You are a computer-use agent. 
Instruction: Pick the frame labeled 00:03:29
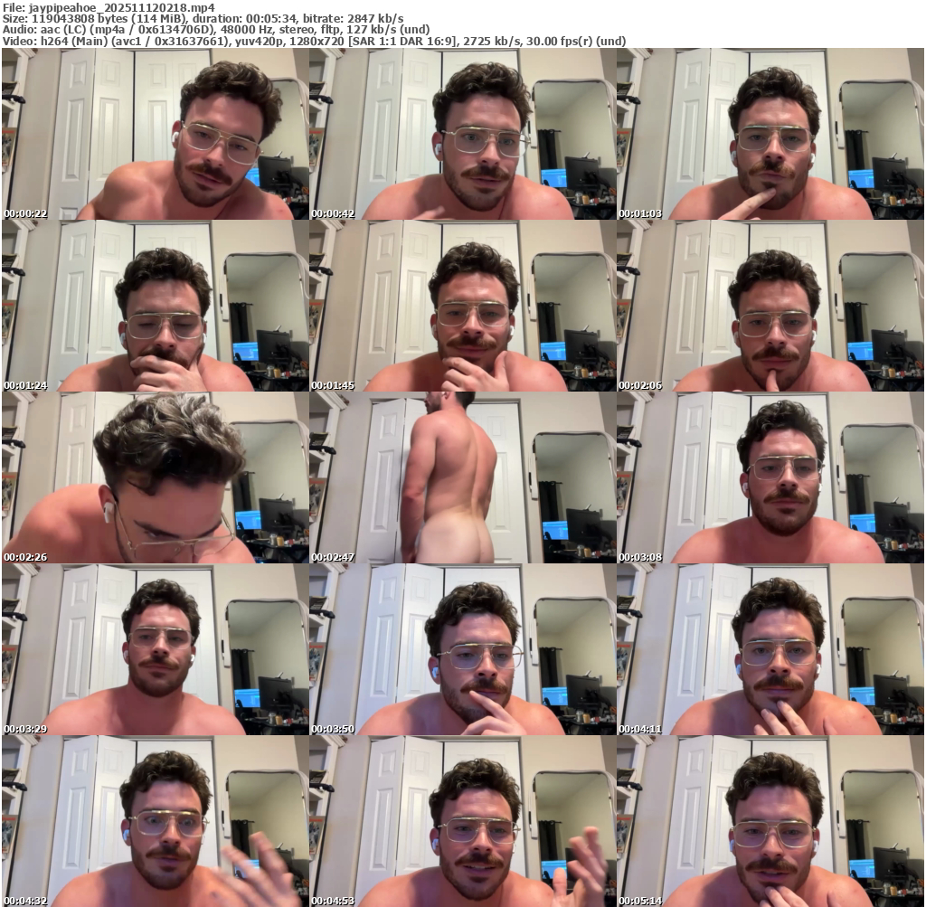pos(155,649)
